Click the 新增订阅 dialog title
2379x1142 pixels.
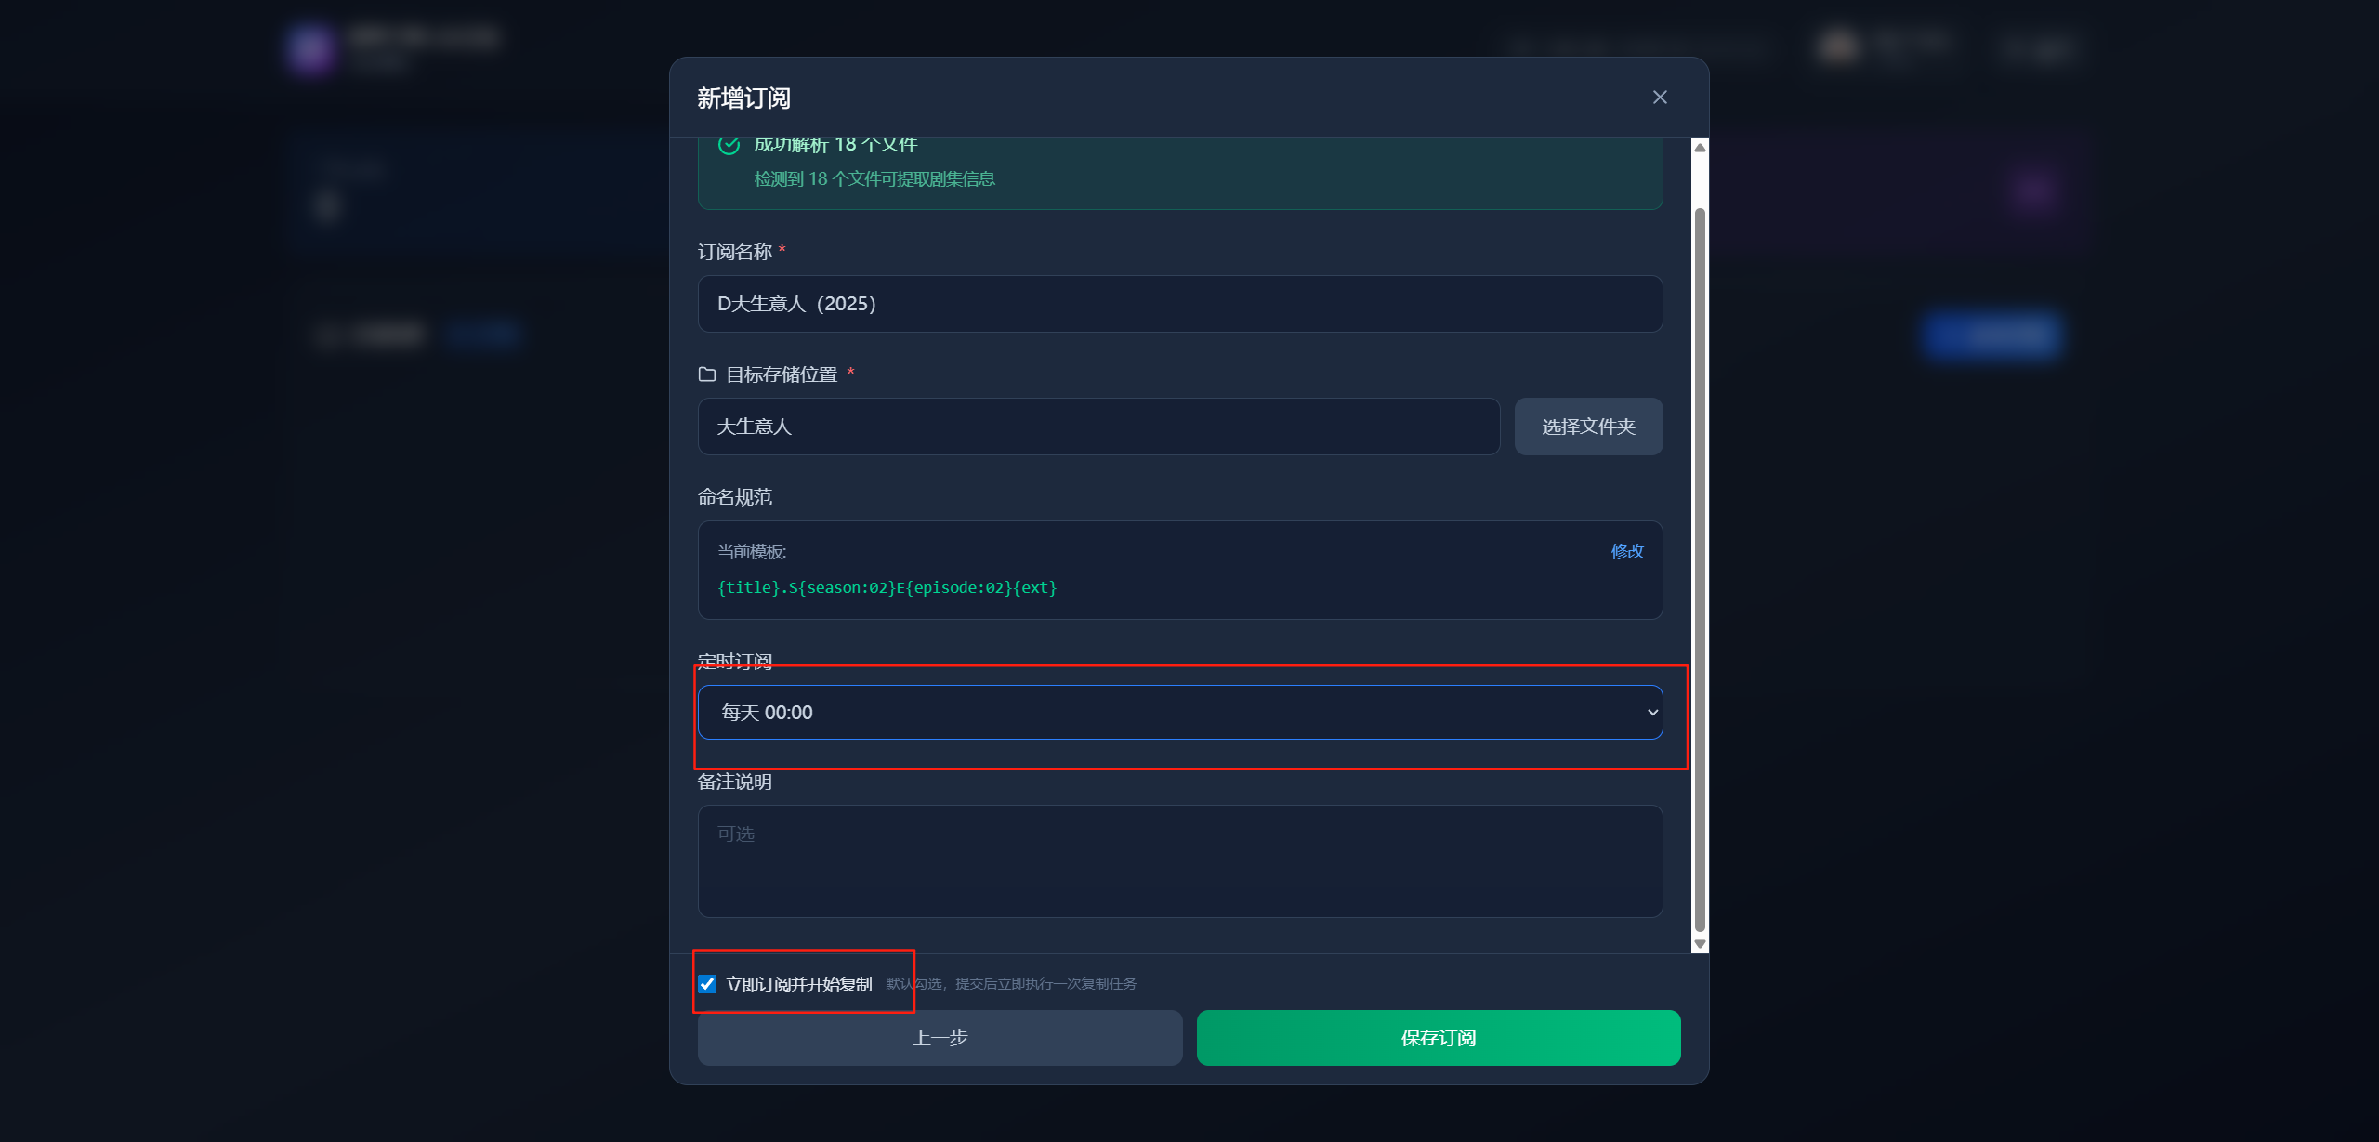(743, 98)
